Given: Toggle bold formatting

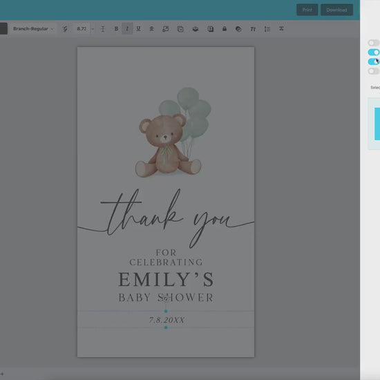Looking at the screenshot, I should pos(116,29).
